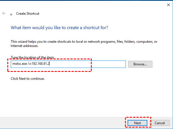Close the Create Shortcut dialog
The height and width of the screenshot is (129, 173).
168,5
